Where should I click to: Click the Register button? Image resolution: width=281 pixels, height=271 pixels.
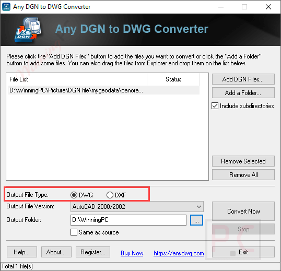(93, 252)
